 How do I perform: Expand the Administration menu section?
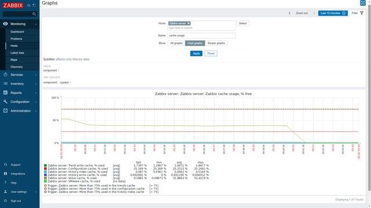[x=36, y=111]
